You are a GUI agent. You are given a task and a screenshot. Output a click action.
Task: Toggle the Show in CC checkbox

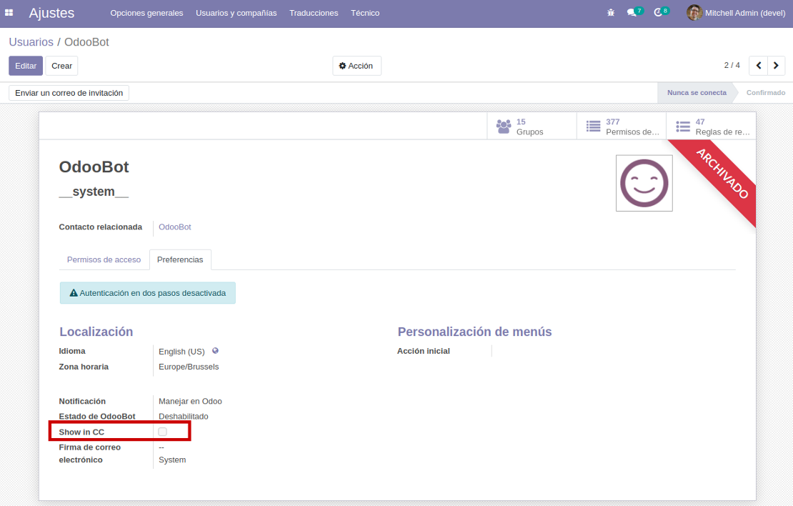point(162,432)
